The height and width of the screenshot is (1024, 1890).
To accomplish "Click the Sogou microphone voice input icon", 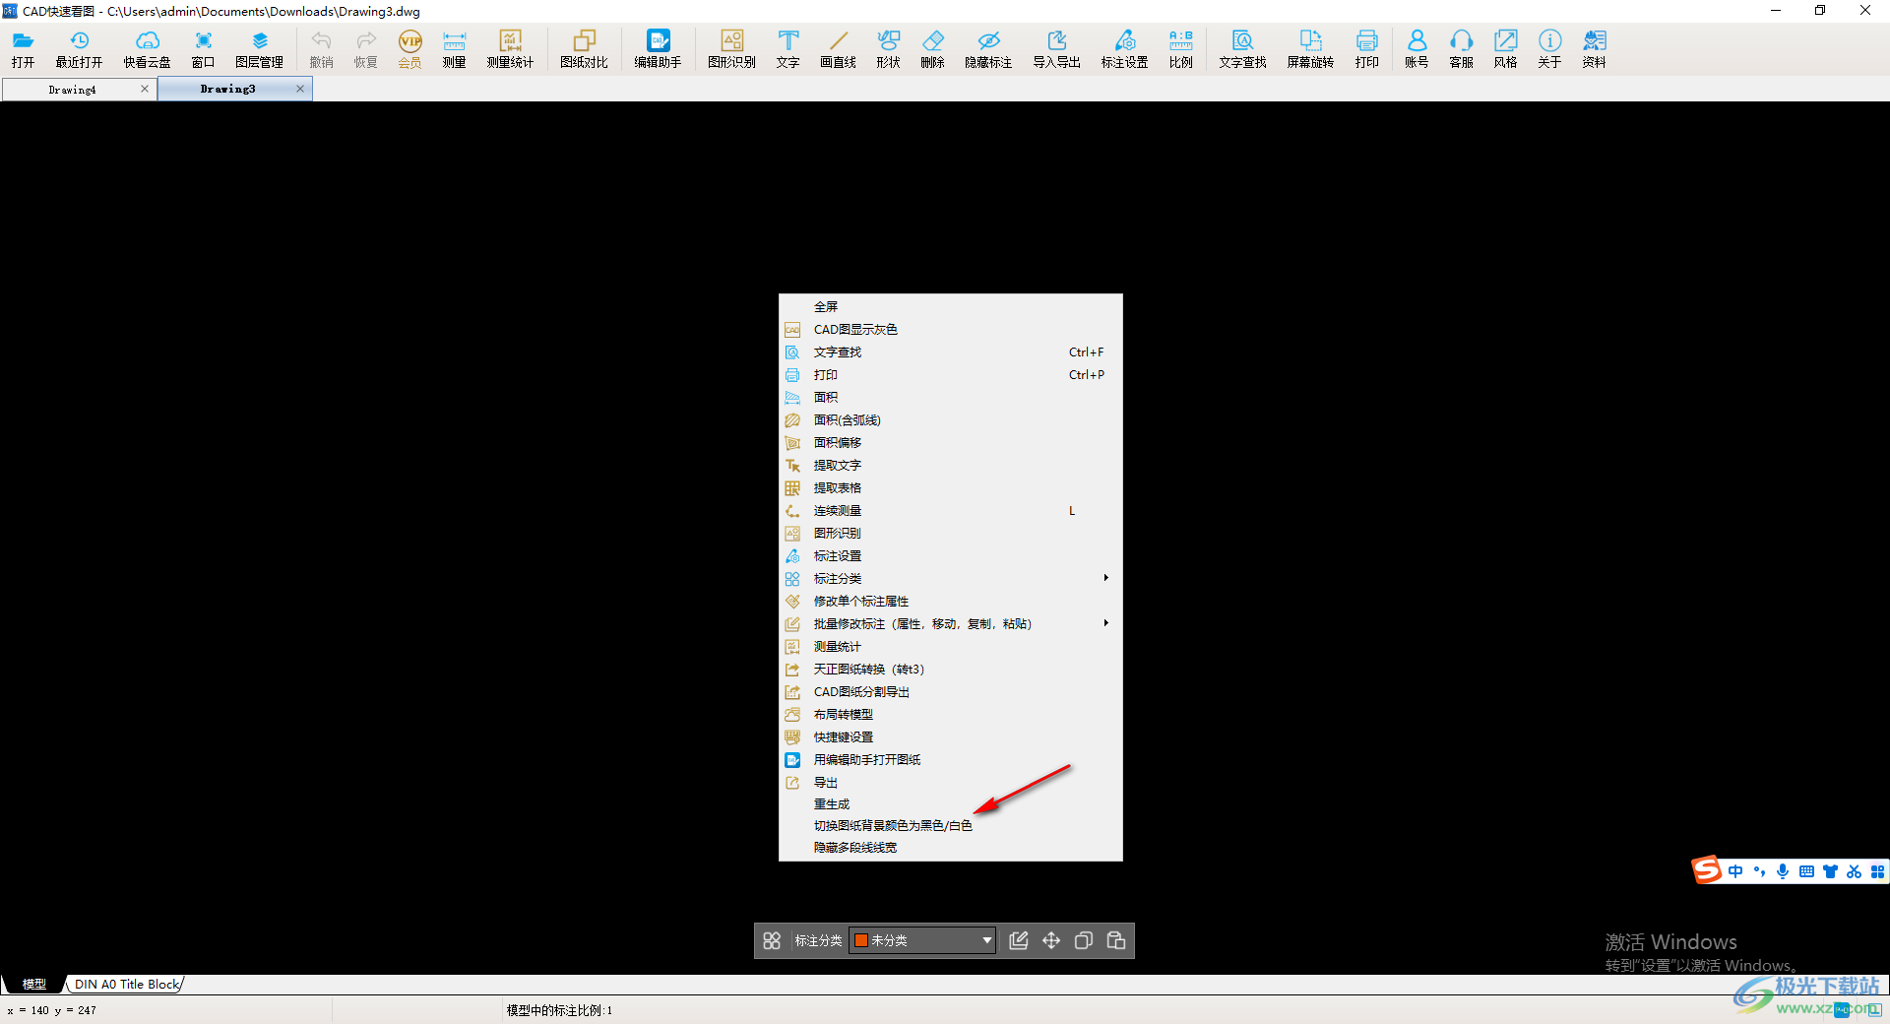I will 1783,871.
